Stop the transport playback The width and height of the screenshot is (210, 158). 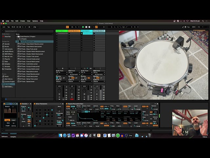[x=86, y=27]
